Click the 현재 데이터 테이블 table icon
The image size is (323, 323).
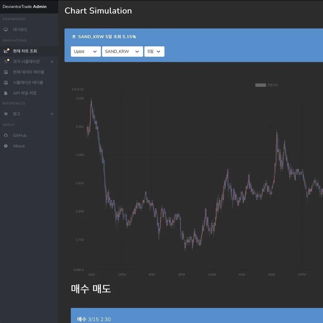click(6, 72)
